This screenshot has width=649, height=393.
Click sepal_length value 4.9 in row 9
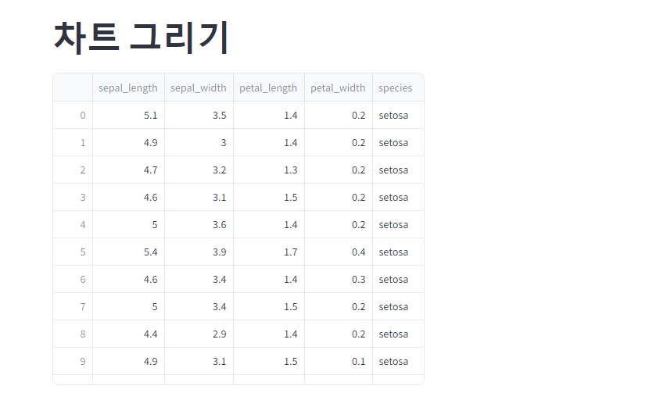pos(128,361)
